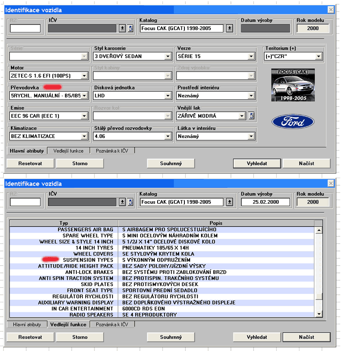Screen dimensions: 342x351
Task: Click IČV refresh icon in the feature-list dialog
Action: pyautogui.click(x=130, y=202)
